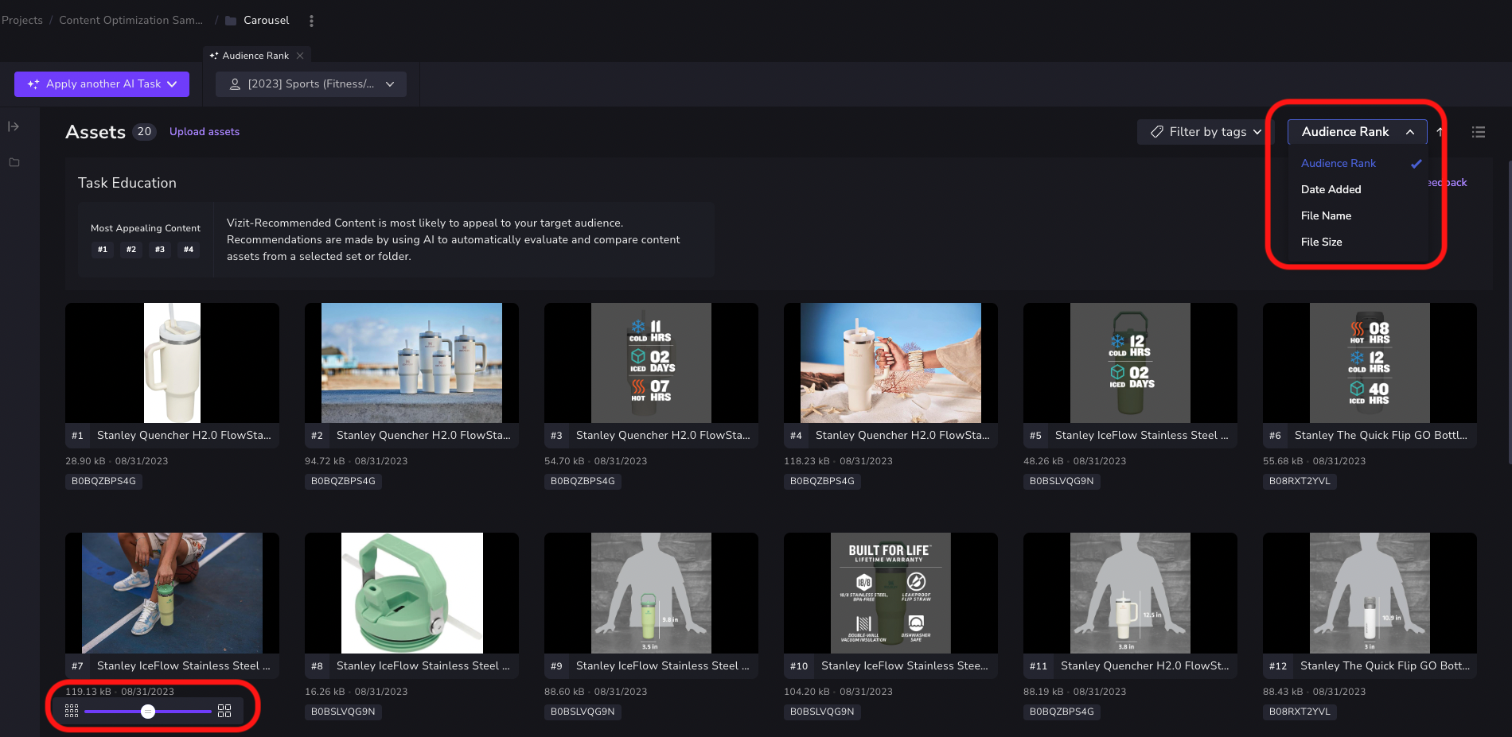The height and width of the screenshot is (737, 1512).
Task: Open Content Optimization Sam... breadcrumb link
Action: [131, 21]
